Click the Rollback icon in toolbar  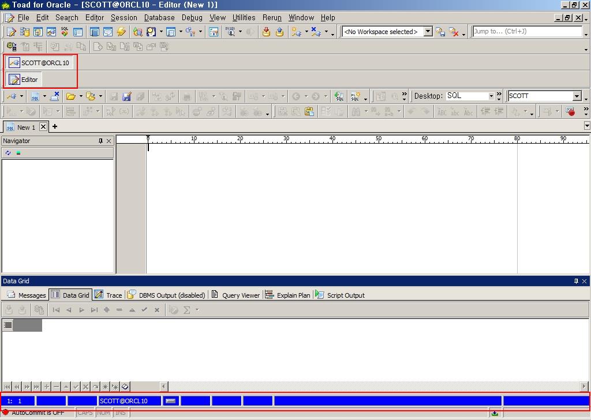coord(279,32)
